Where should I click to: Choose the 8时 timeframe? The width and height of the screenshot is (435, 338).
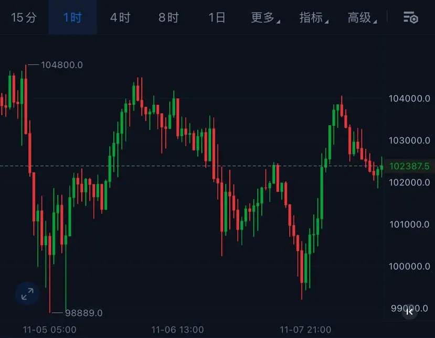click(x=168, y=18)
